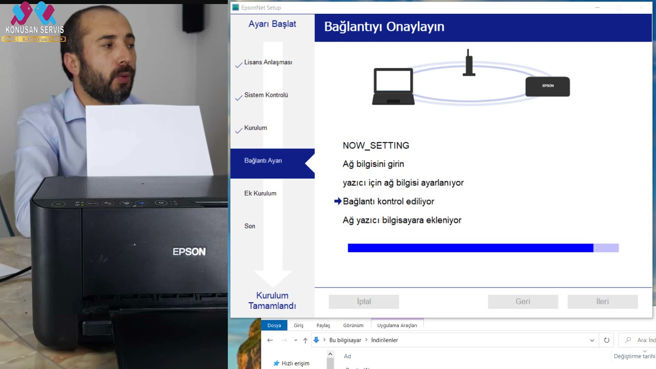Click the EpsonNet Setup window title text
The image size is (656, 369).
[x=261, y=8]
